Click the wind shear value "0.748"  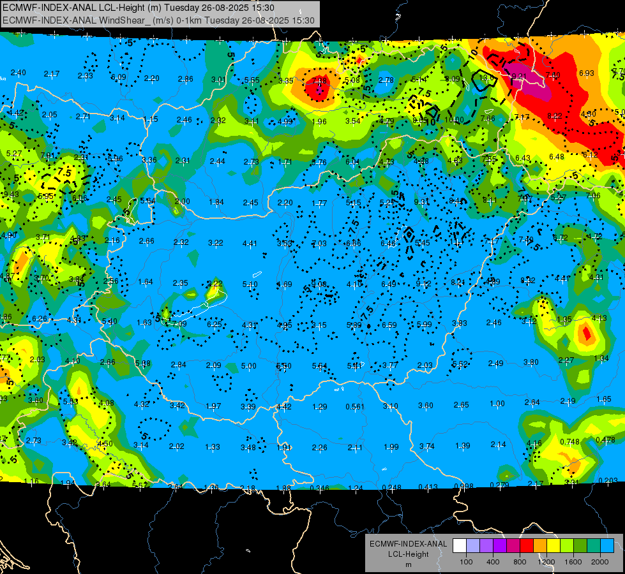pos(569,441)
